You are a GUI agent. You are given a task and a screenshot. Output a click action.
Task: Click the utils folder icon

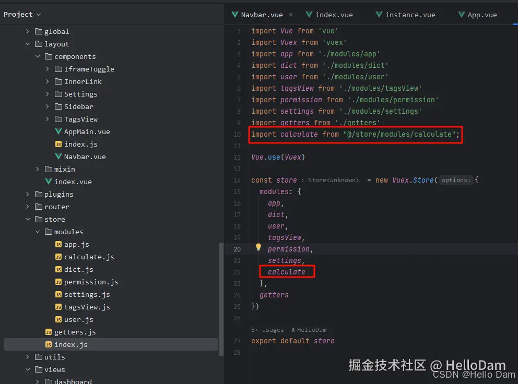[39, 357]
